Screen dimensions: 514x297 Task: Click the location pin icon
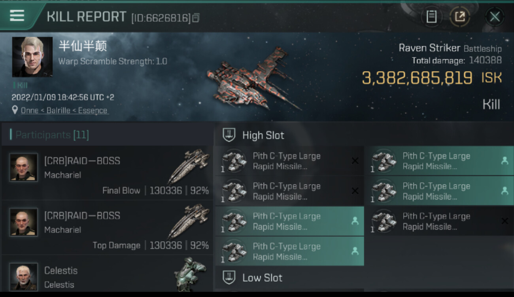pos(15,110)
